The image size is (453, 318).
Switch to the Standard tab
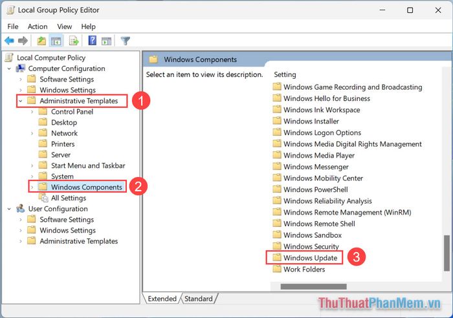tap(199, 299)
